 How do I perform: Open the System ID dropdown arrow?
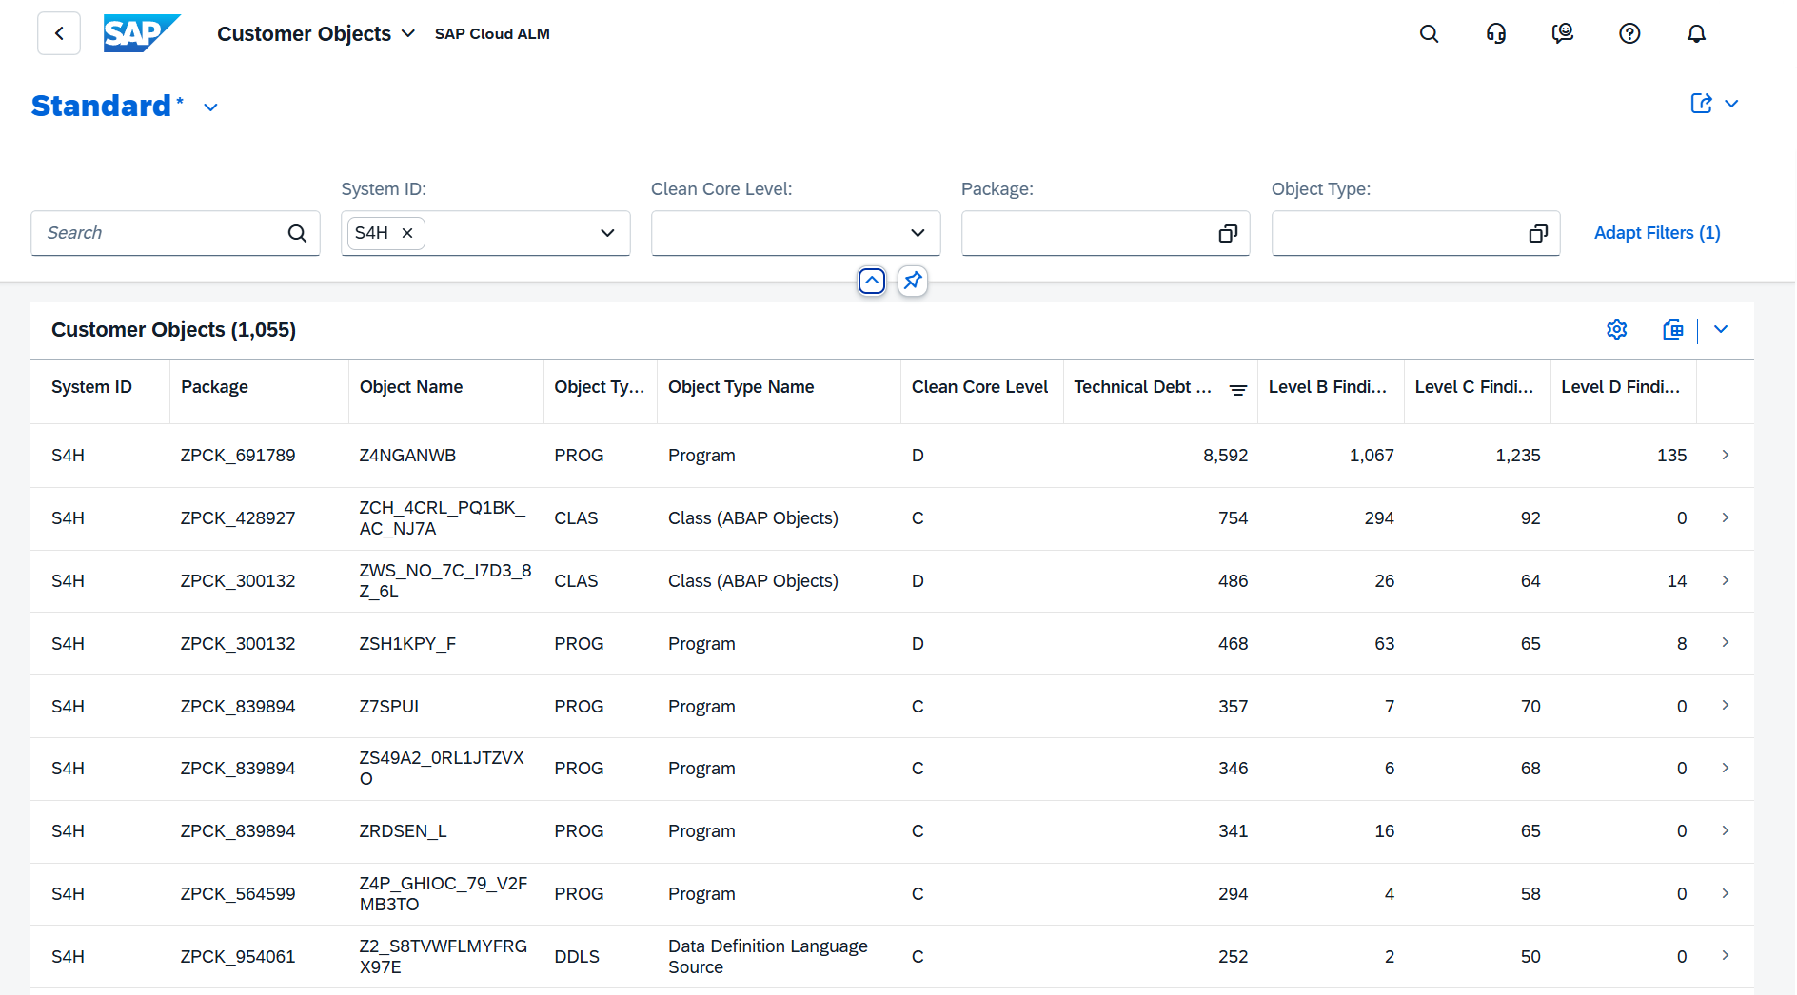pyautogui.click(x=607, y=233)
